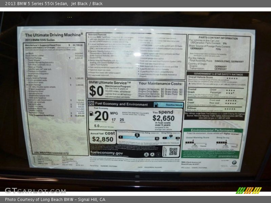Click the large '$0' maintenance program figure
Screen dimensions: 271x203
pos(96,91)
